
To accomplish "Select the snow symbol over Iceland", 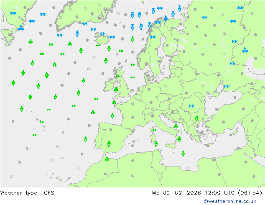I will pos(102,34).
